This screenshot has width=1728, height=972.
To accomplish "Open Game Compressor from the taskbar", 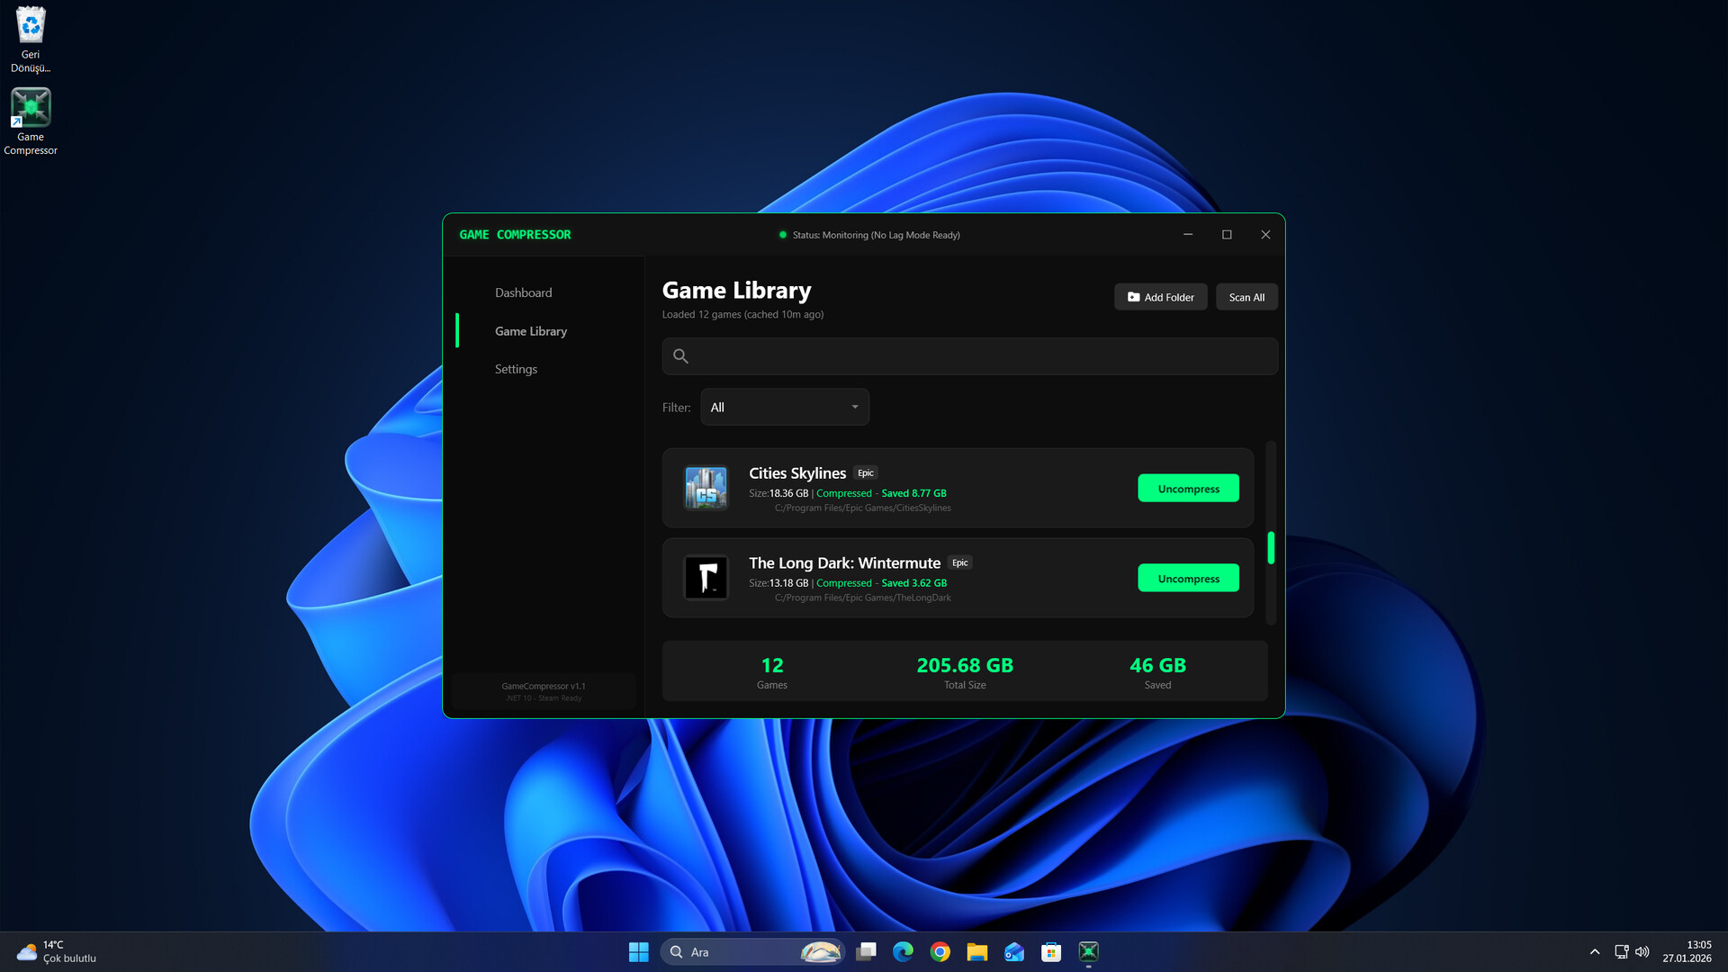I will 1087,951.
